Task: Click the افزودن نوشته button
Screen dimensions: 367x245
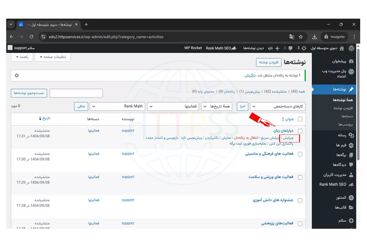Action: click(268, 62)
